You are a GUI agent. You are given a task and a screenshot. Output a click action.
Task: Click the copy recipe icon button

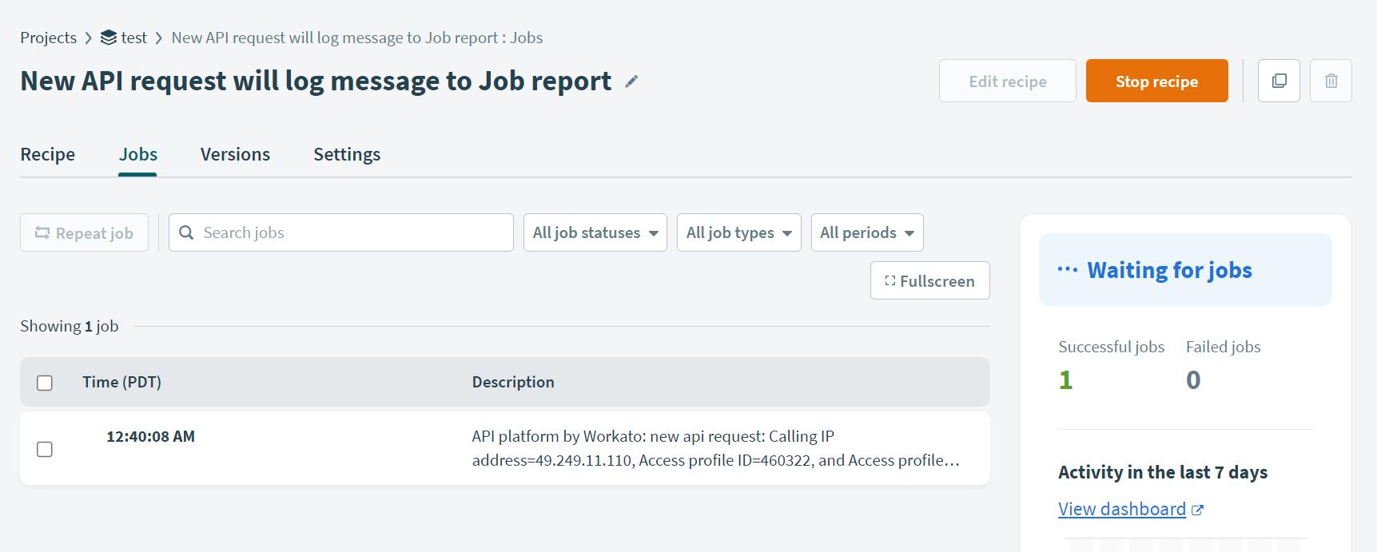[x=1279, y=81]
